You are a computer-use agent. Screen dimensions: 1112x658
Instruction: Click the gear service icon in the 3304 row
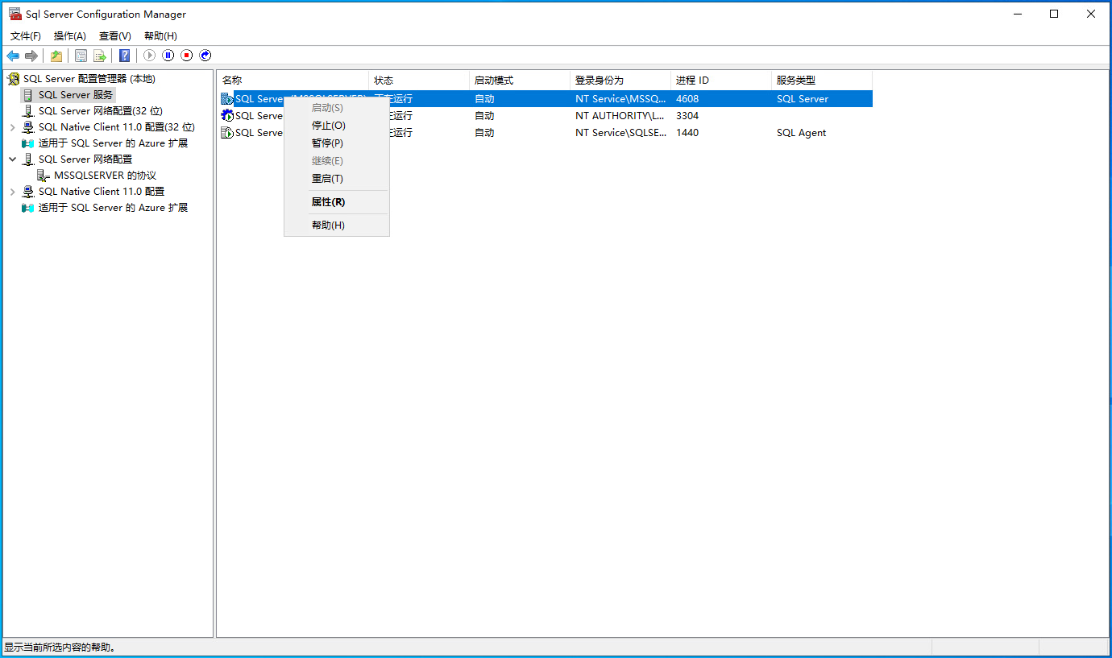(227, 116)
